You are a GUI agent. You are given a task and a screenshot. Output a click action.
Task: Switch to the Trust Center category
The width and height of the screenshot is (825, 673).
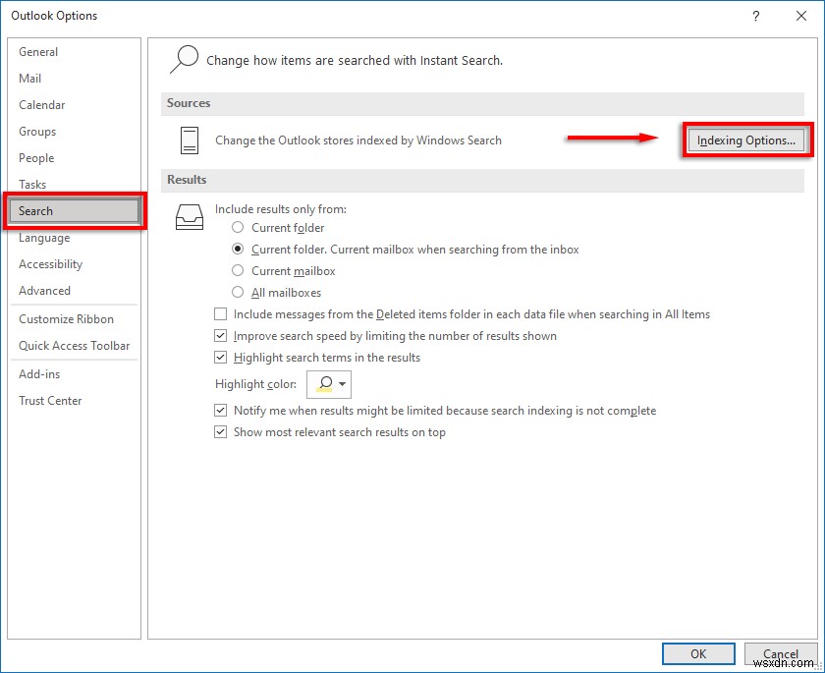[x=50, y=400]
